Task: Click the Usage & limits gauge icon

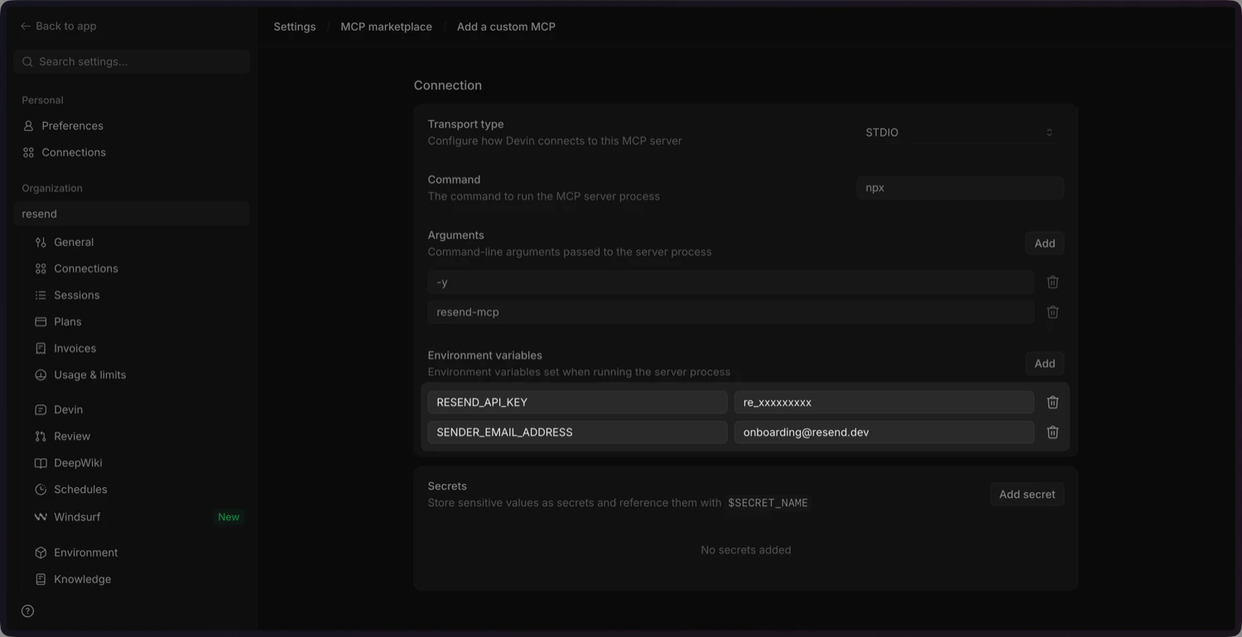Action: (x=41, y=374)
